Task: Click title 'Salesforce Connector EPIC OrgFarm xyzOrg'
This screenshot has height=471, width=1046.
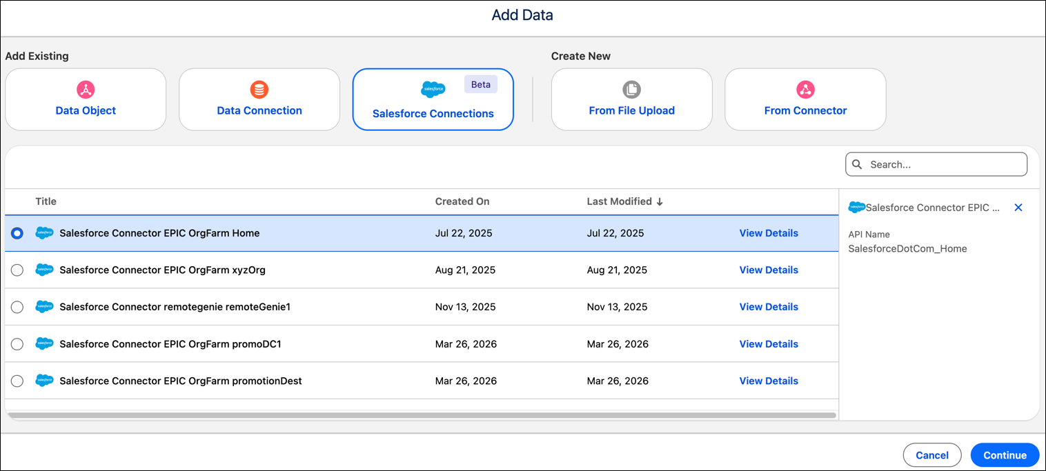Action: pos(162,270)
